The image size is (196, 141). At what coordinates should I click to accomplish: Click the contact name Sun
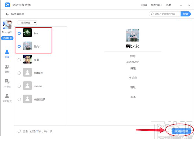click(36, 33)
